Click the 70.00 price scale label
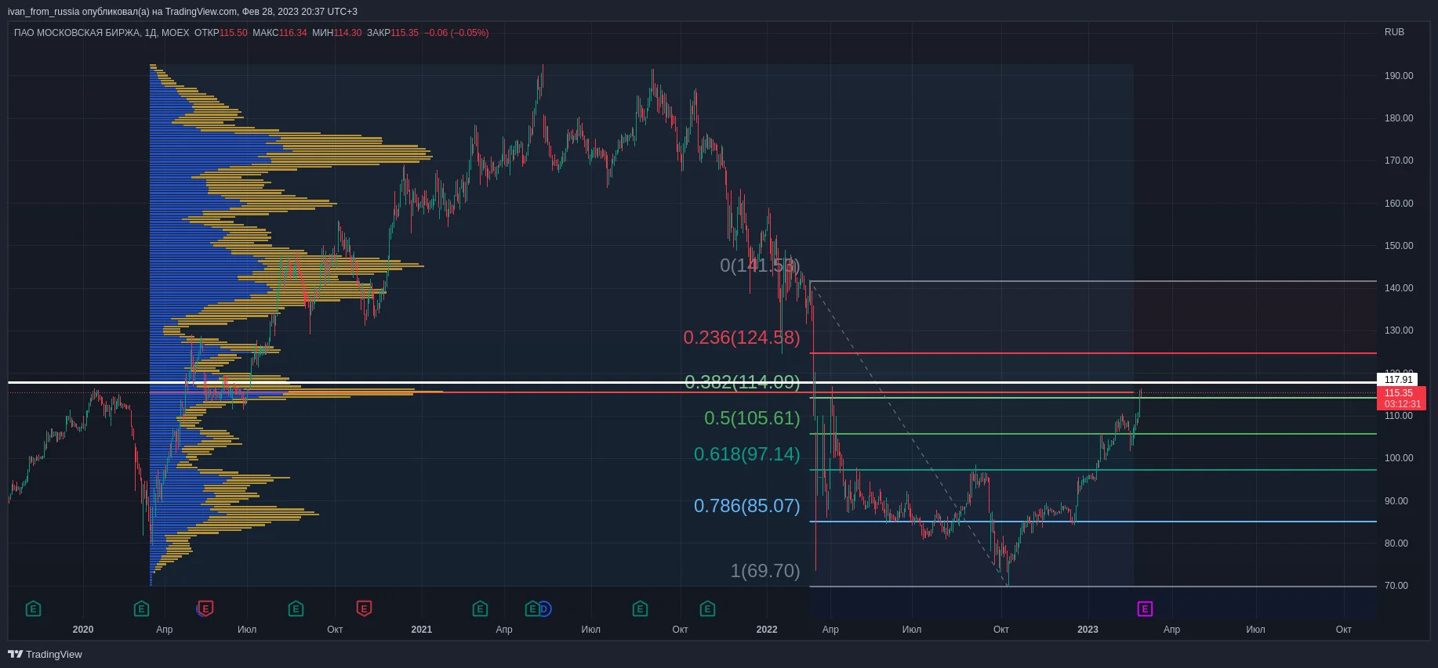Viewport: 1438px width, 668px height. point(1396,586)
